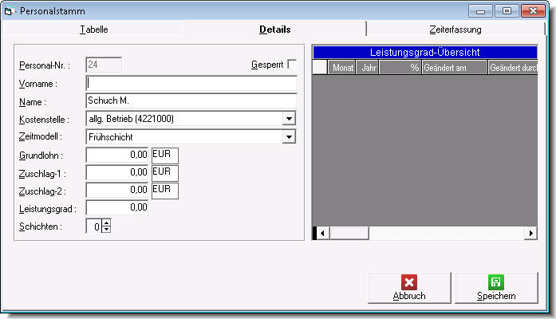Click the Name field containing Schuch M.
The image size is (556, 319).
point(191,100)
